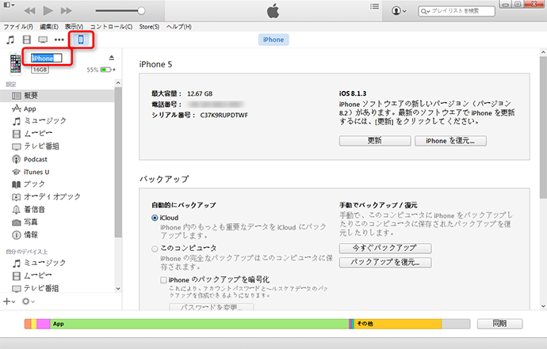Image resolution: width=547 pixels, height=349 pixels.
Task: Click the 更新 button
Action: 375,141
